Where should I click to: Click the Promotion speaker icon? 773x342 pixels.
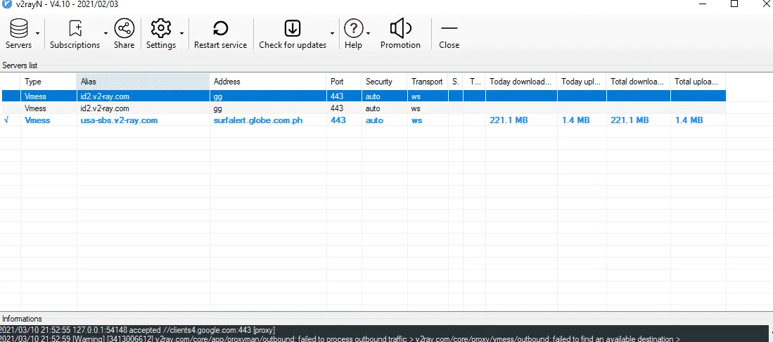click(400, 29)
